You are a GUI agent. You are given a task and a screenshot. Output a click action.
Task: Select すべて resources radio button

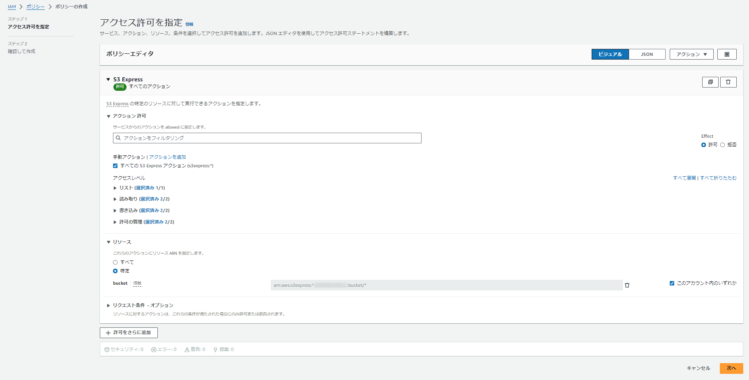115,262
